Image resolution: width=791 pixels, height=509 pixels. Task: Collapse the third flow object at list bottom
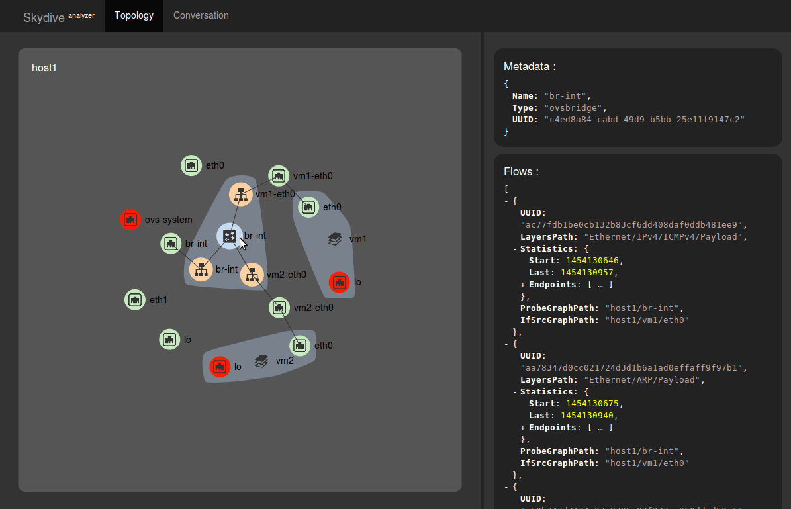coord(506,487)
